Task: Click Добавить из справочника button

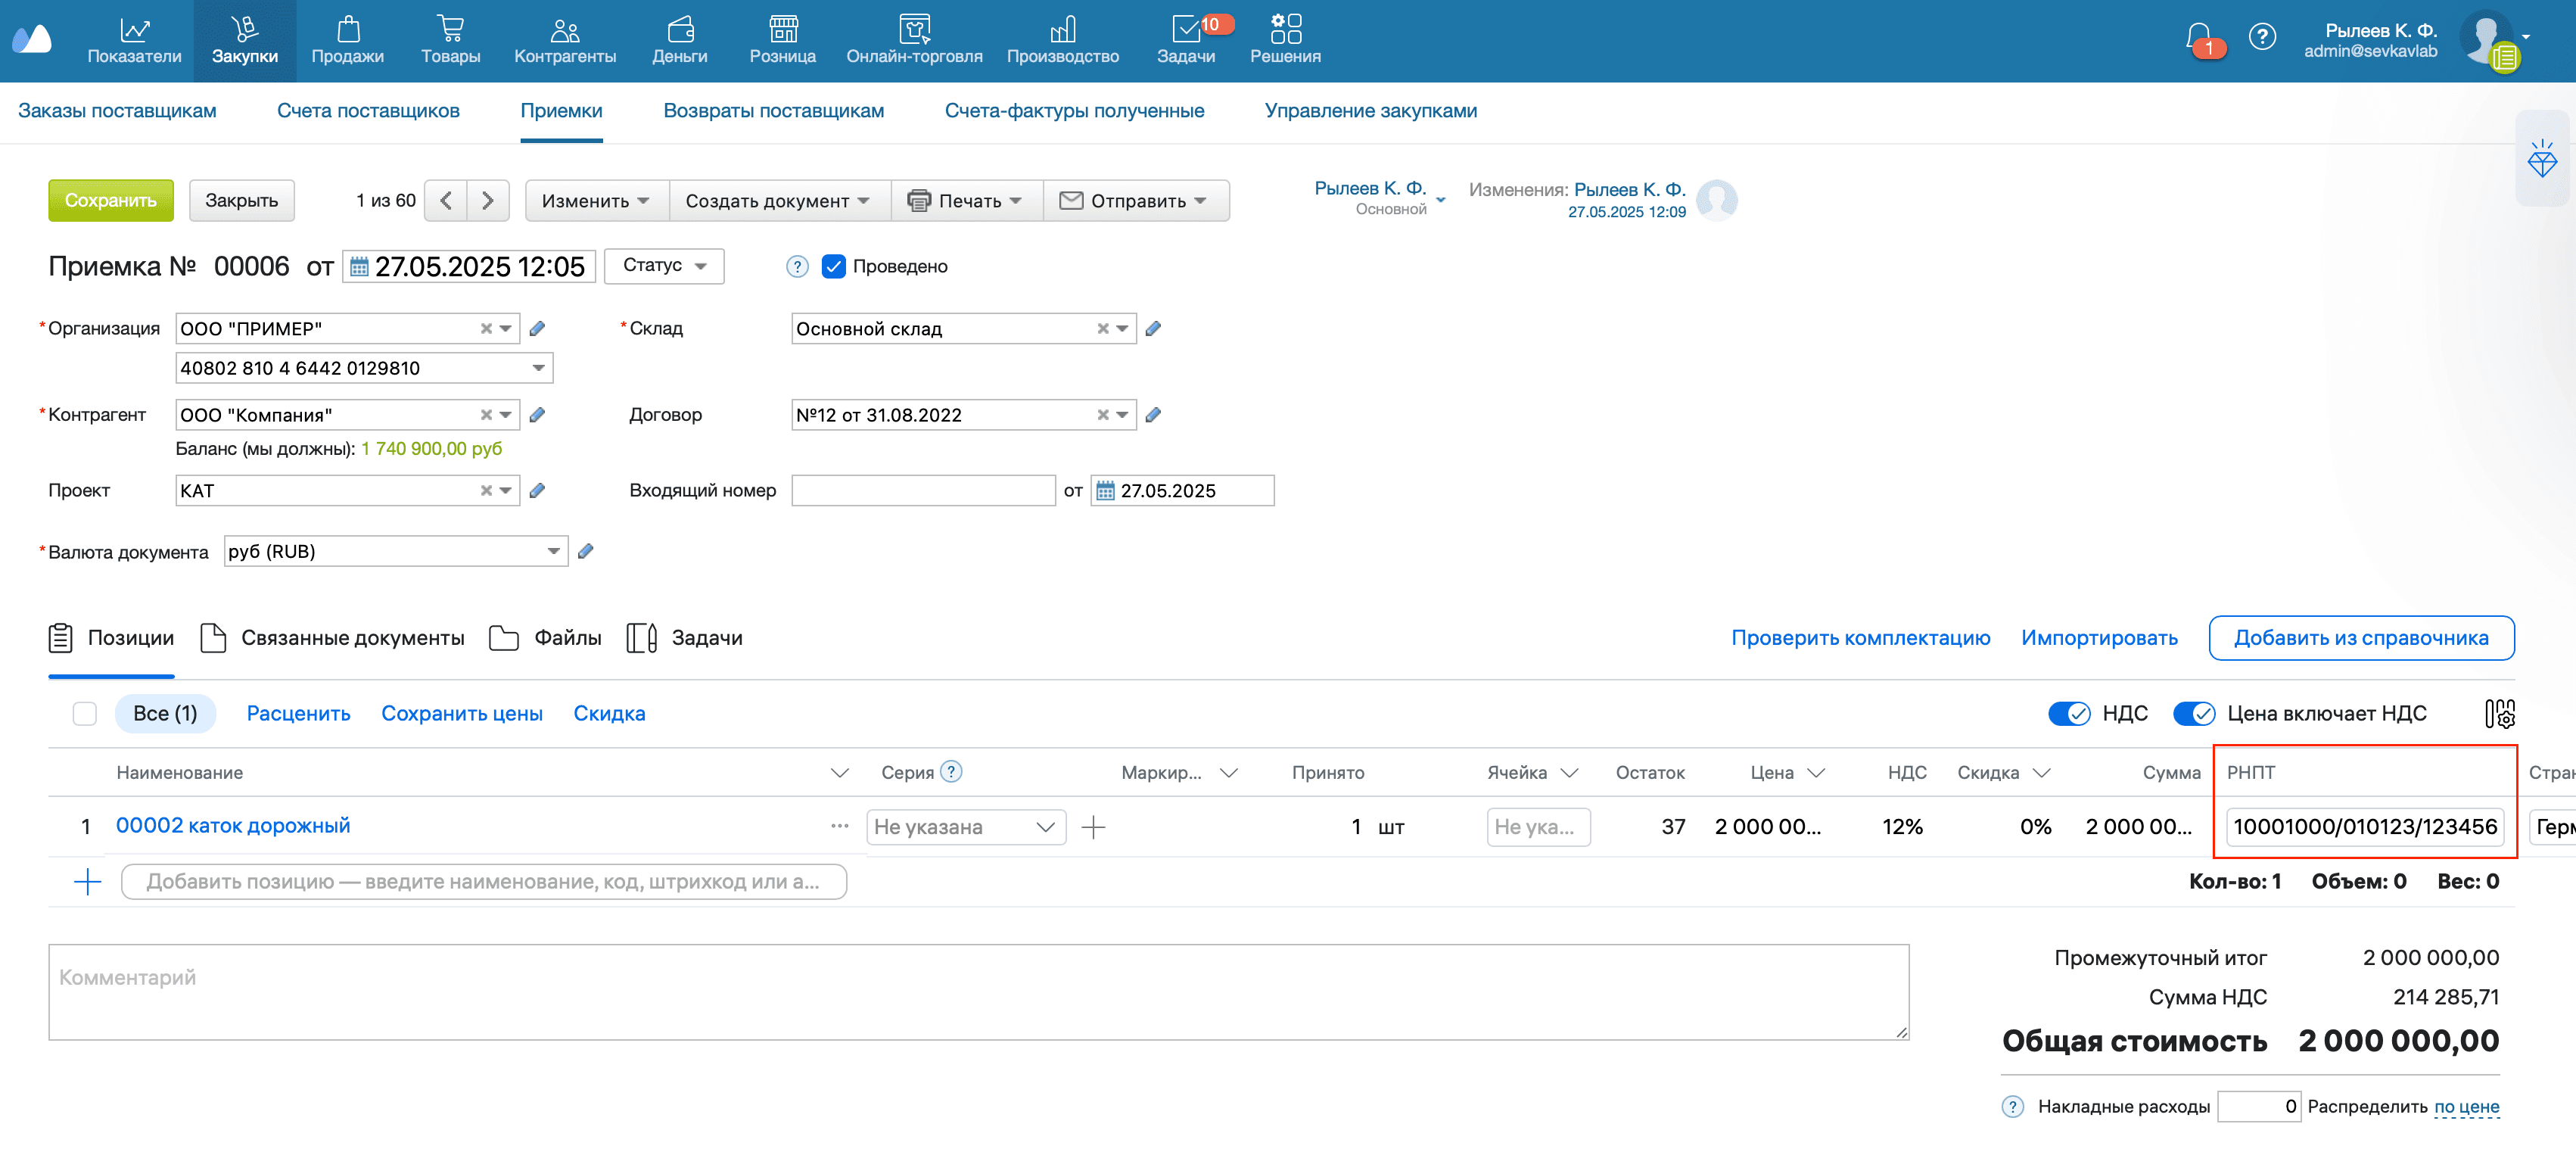Action: pos(2360,638)
